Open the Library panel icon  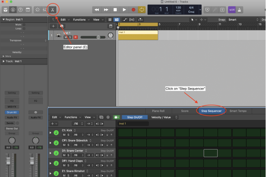click(x=6, y=10)
